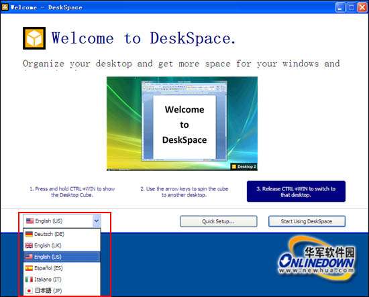Minimize the Welcome window
Viewport: 369px width, 297px height.
(x=340, y=7)
